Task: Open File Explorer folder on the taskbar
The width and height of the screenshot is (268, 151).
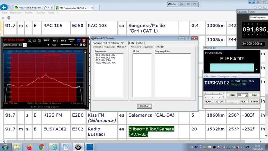Action: coord(17,147)
